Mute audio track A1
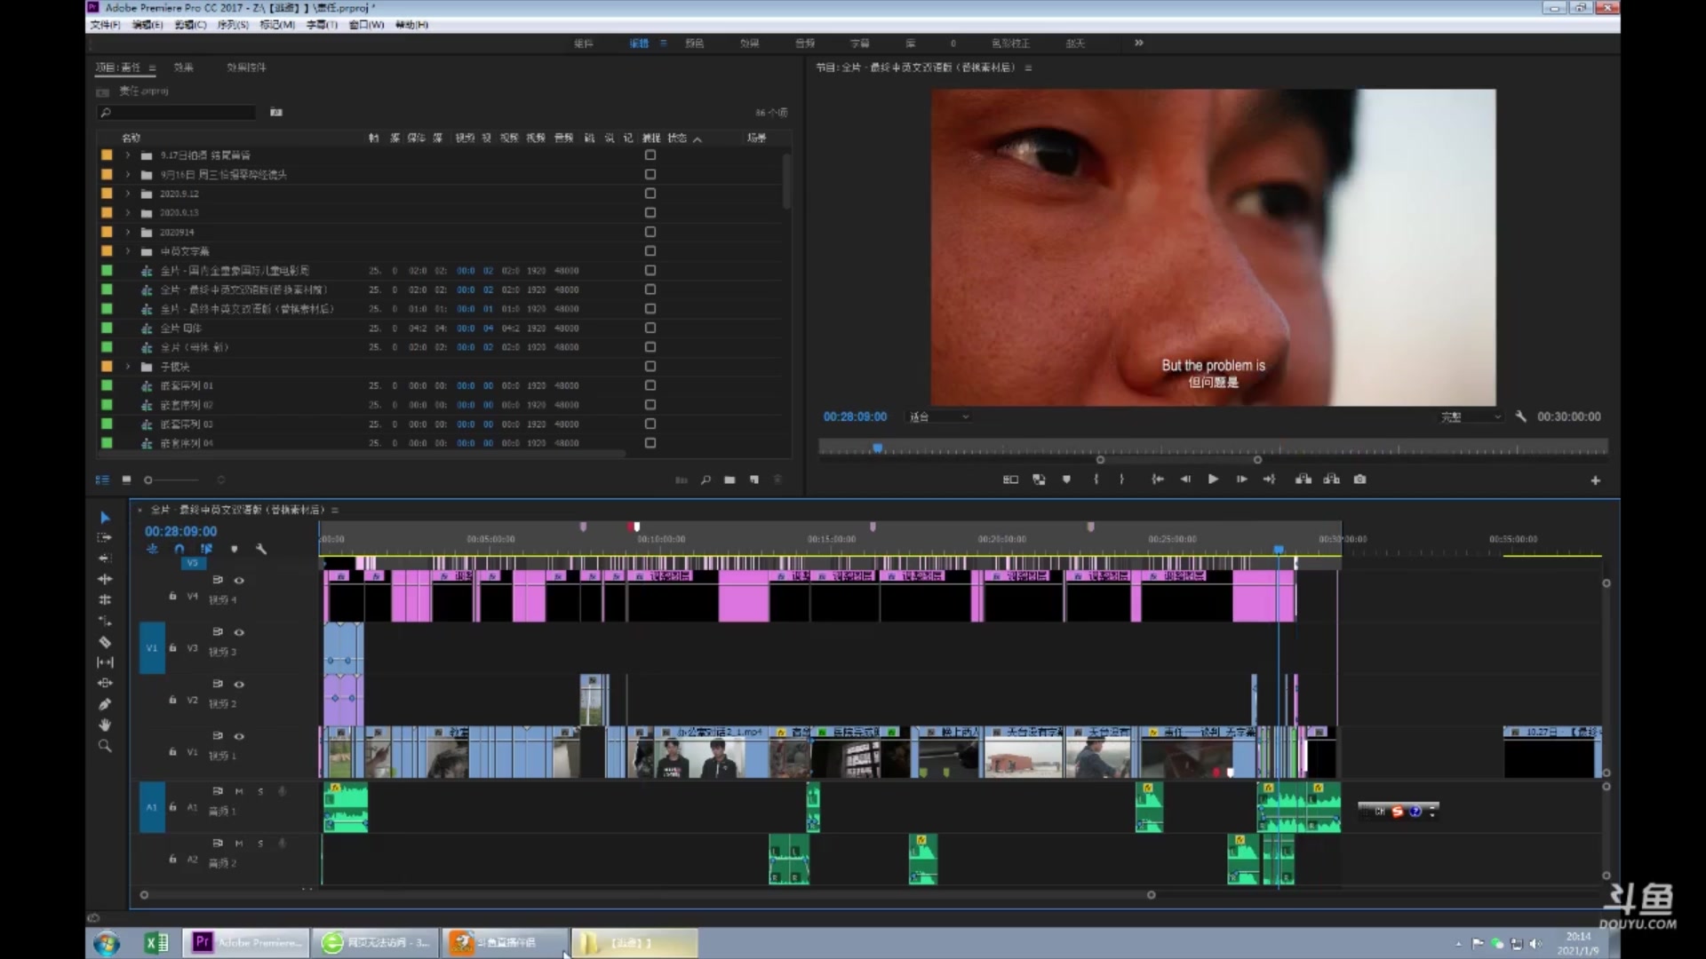Viewport: 1706px width, 959px height. click(x=239, y=790)
